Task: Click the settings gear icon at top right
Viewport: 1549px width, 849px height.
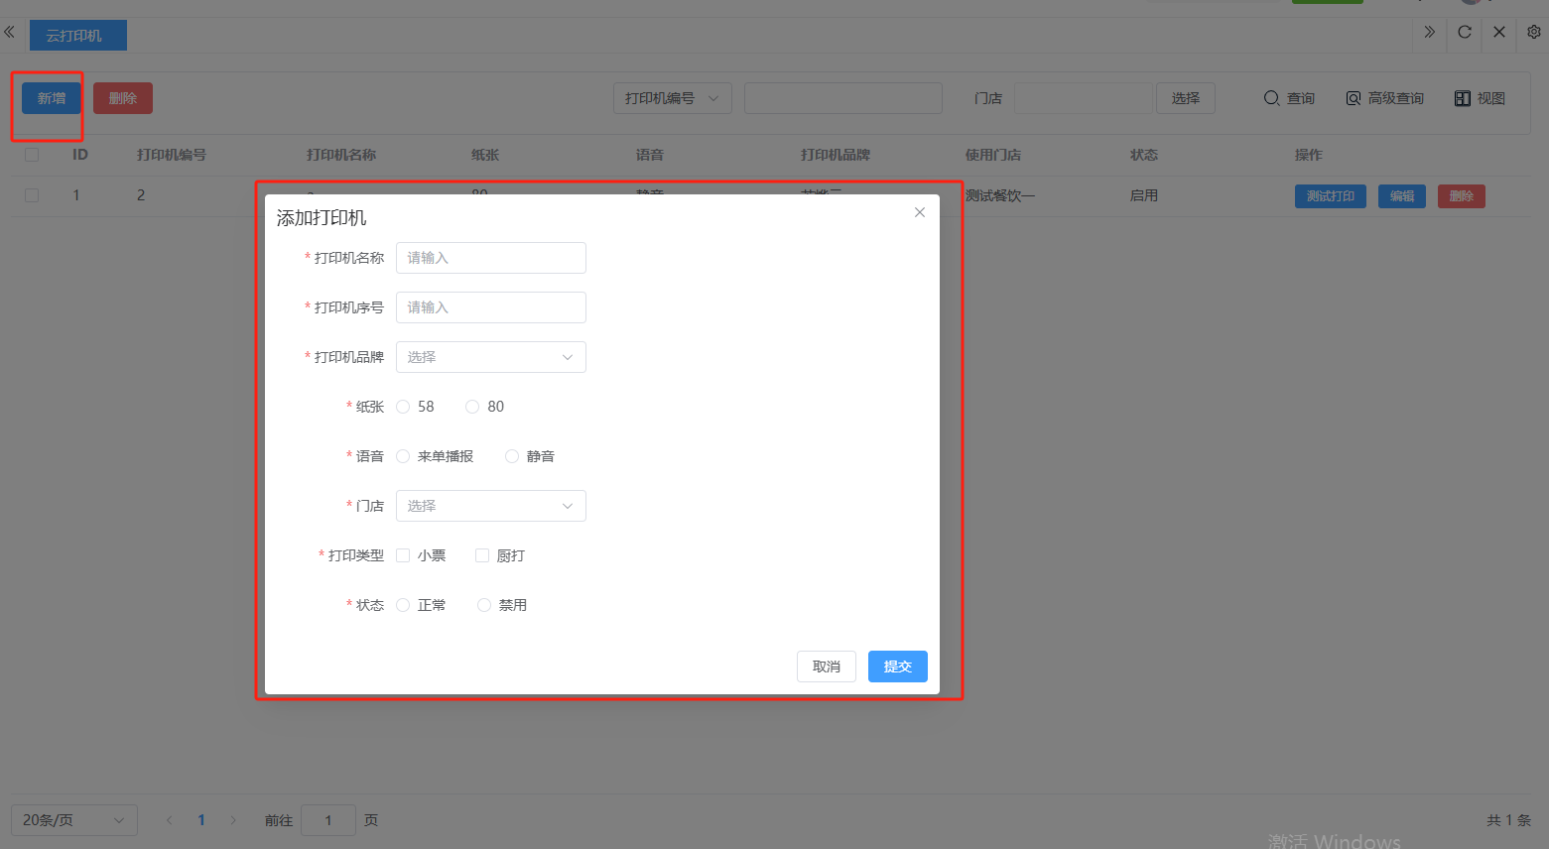Action: pos(1533,32)
